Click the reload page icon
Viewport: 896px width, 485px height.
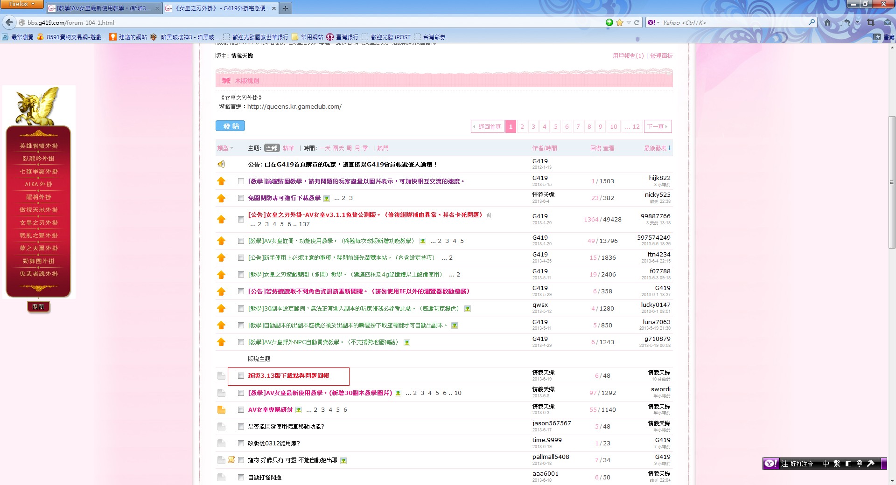pyautogui.click(x=637, y=22)
